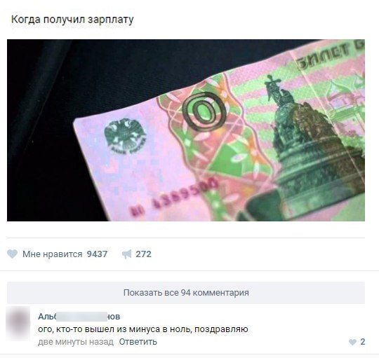The width and height of the screenshot is (379, 358).
Task: Open the 272 reposts count
Action: [x=143, y=254]
